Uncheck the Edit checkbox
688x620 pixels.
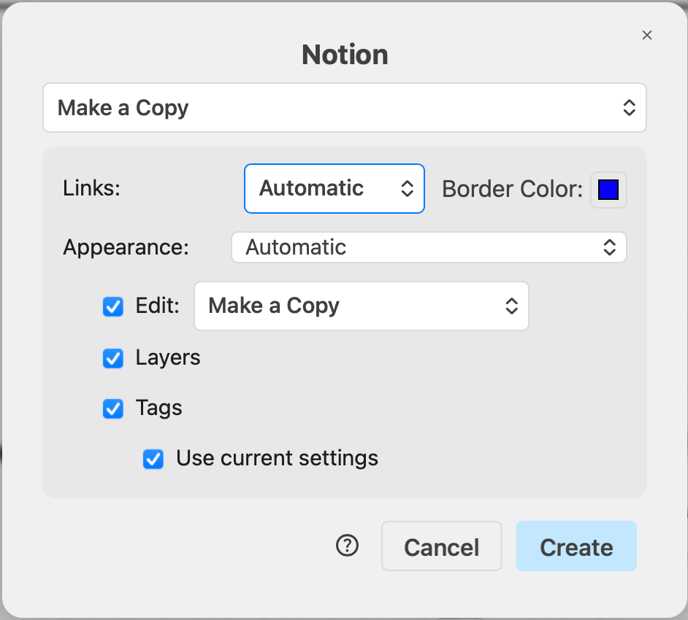pyautogui.click(x=112, y=306)
